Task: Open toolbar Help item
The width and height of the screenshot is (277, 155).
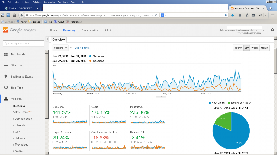Action: (x=48, y=22)
